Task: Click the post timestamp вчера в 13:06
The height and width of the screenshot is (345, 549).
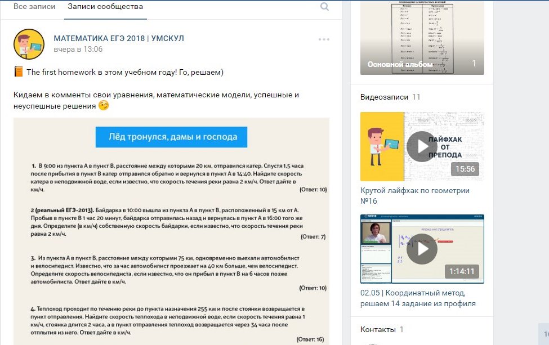Action: point(78,50)
